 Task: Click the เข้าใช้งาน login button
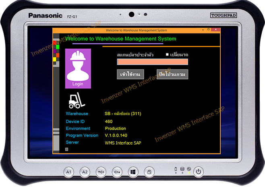click(130, 74)
